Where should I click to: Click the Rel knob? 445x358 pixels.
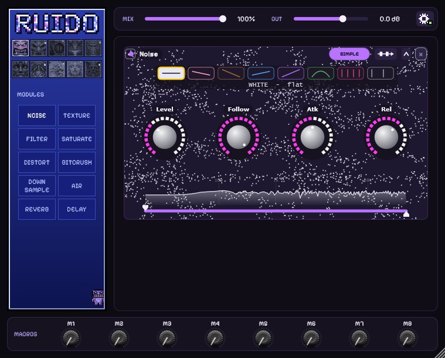coord(386,137)
